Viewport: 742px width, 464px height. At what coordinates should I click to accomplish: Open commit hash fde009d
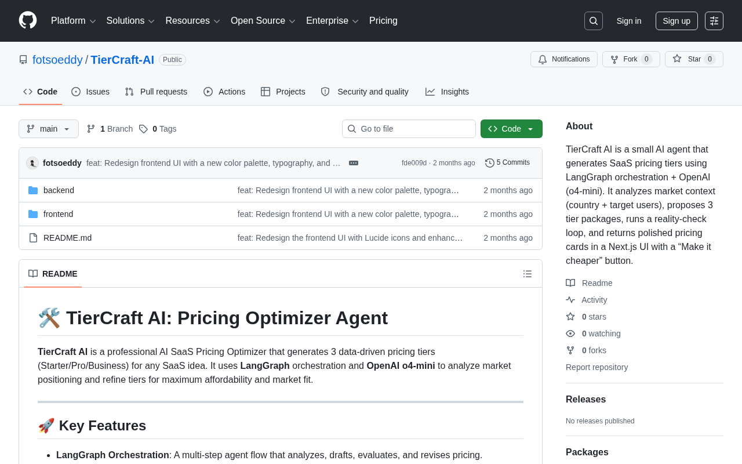click(414, 163)
